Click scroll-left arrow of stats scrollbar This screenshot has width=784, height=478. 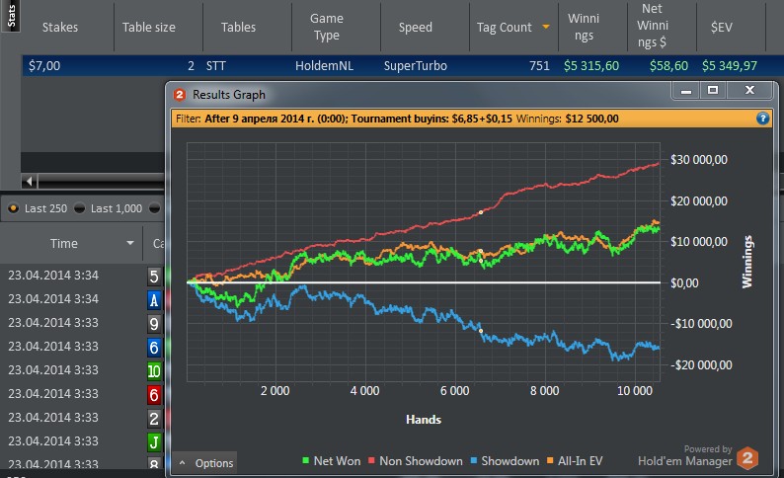(x=30, y=181)
